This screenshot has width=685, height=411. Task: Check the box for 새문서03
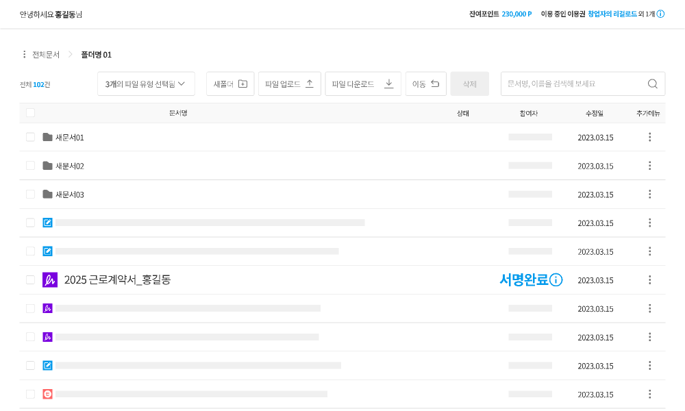click(31, 194)
